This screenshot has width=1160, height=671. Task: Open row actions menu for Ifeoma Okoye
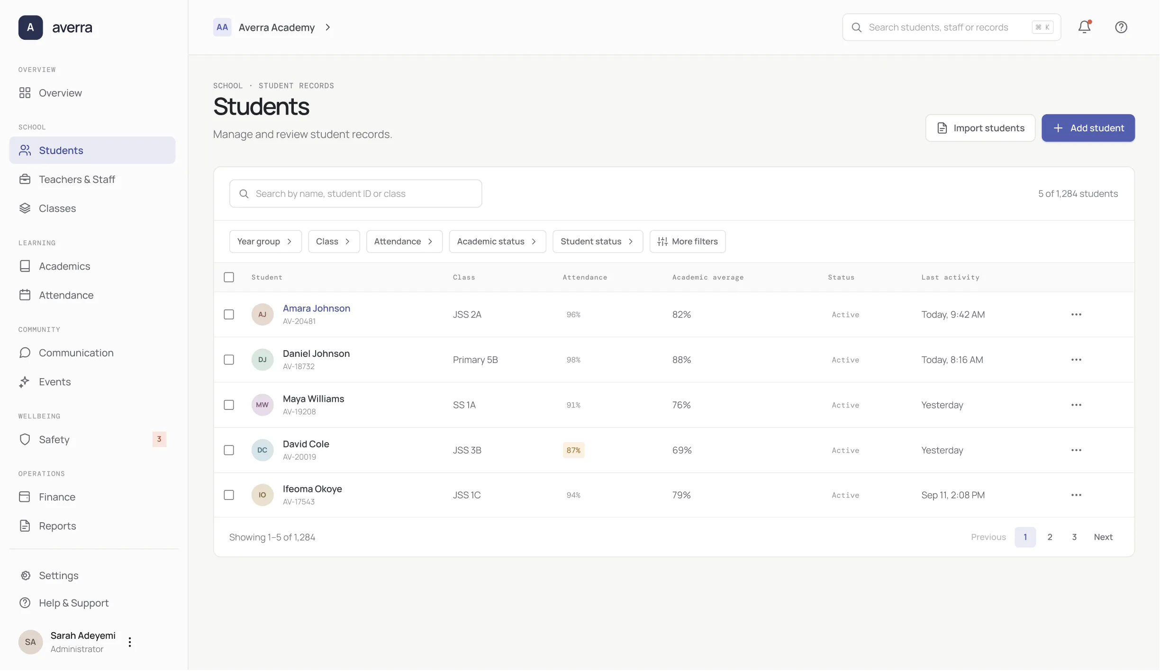[1076, 495]
